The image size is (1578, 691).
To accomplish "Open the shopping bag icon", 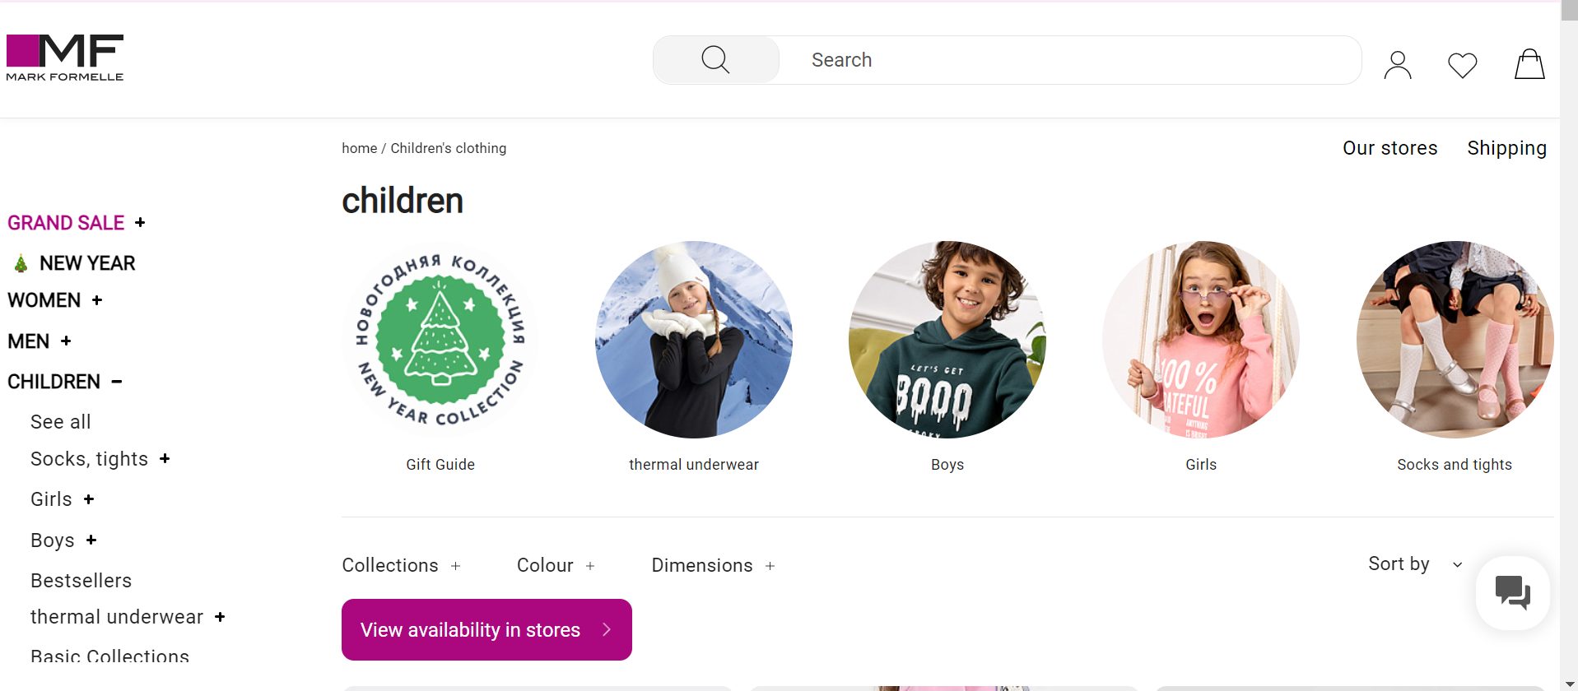I will point(1529,64).
